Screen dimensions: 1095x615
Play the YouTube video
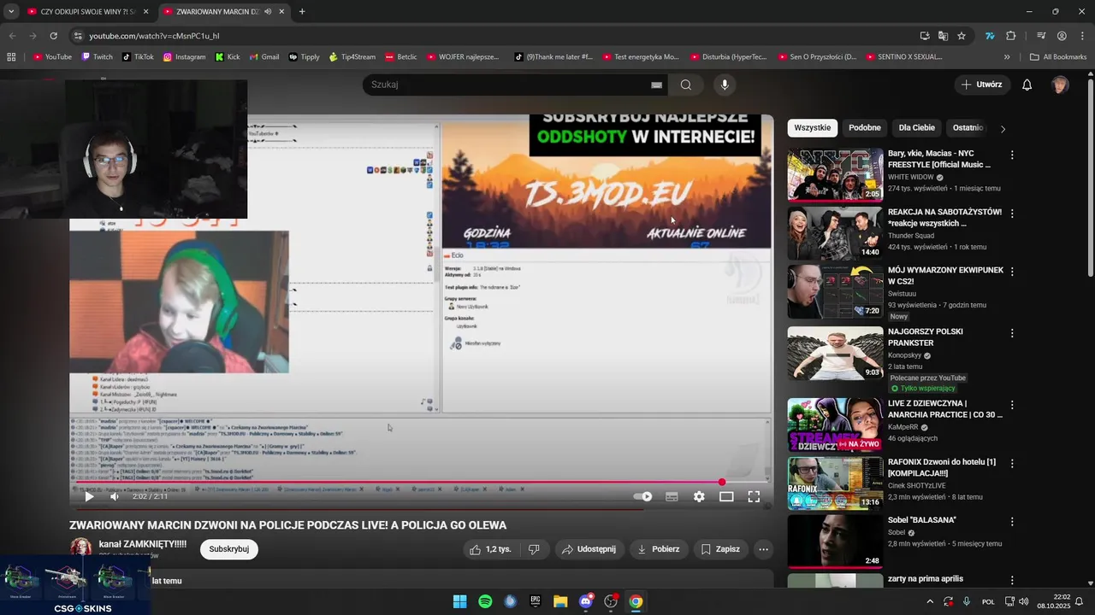tap(89, 496)
